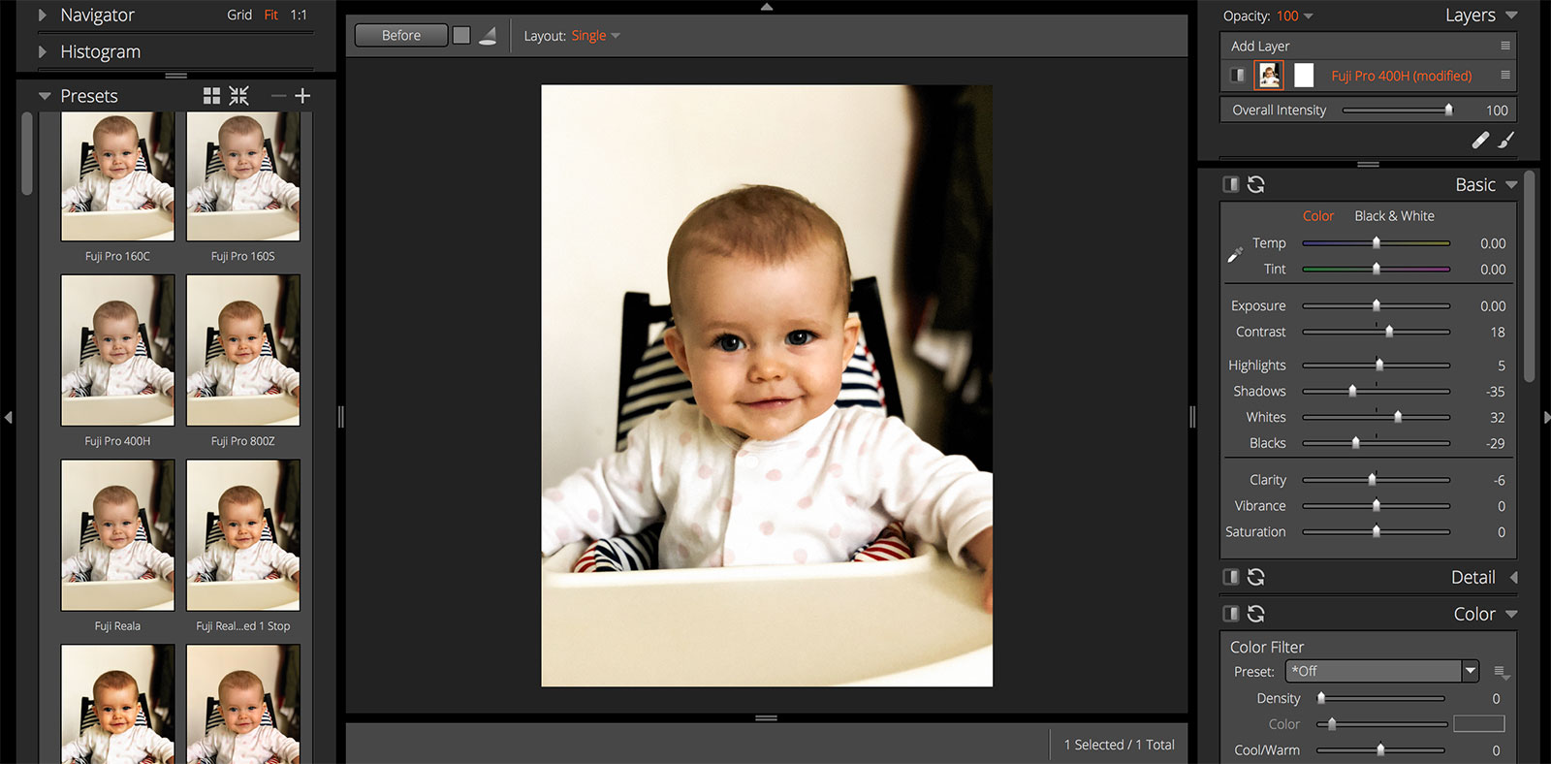Viewport: 1551px width, 764px height.
Task: Switch Basic panel to Color mode
Action: click(x=1318, y=215)
